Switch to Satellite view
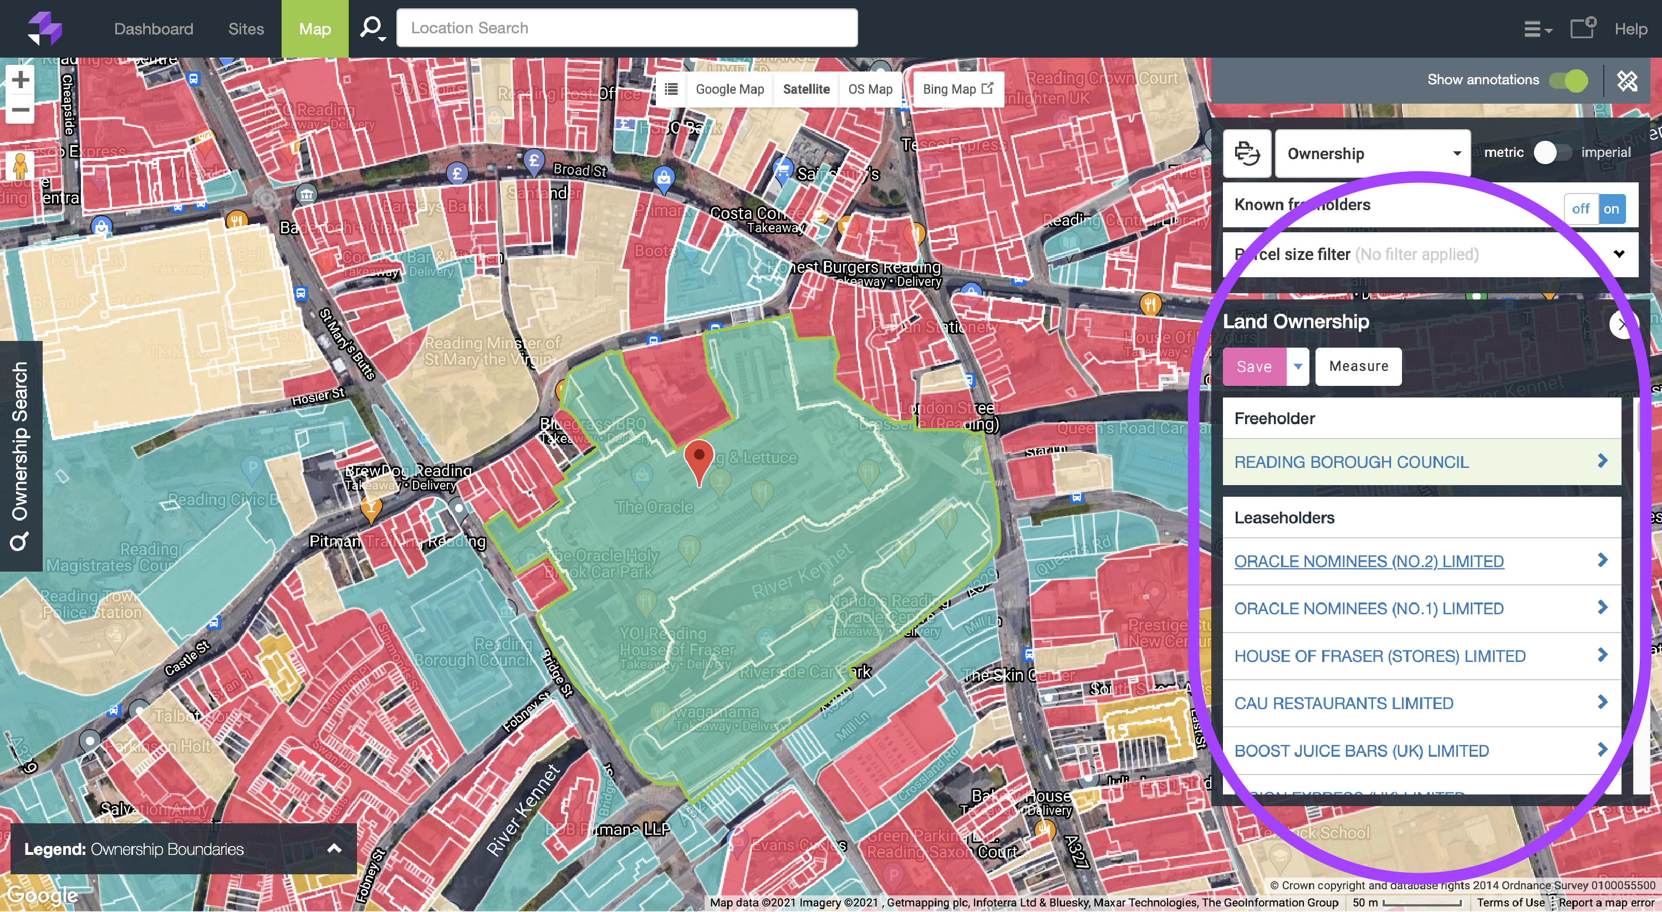The image size is (1662, 912). (806, 89)
